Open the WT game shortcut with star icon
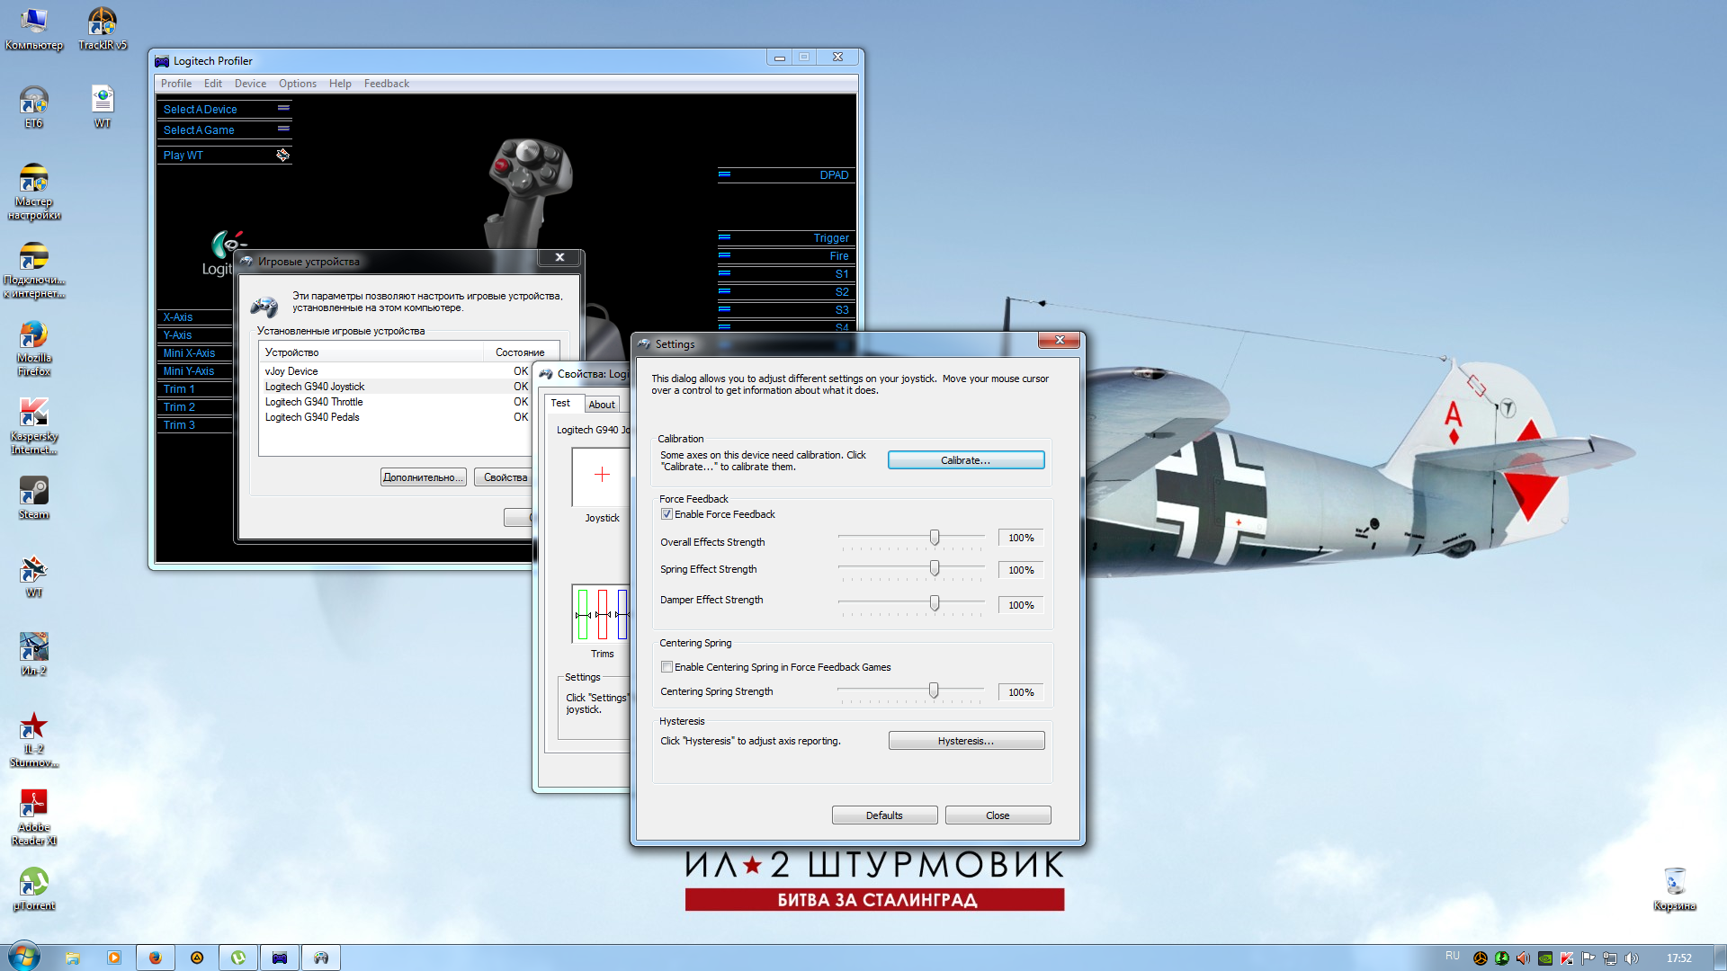1727x971 pixels. coord(33,575)
